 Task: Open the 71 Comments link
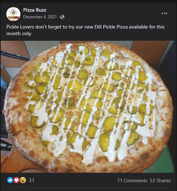(132, 180)
